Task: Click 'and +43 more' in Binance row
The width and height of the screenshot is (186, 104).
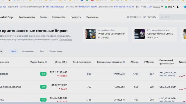Action: 166,76
